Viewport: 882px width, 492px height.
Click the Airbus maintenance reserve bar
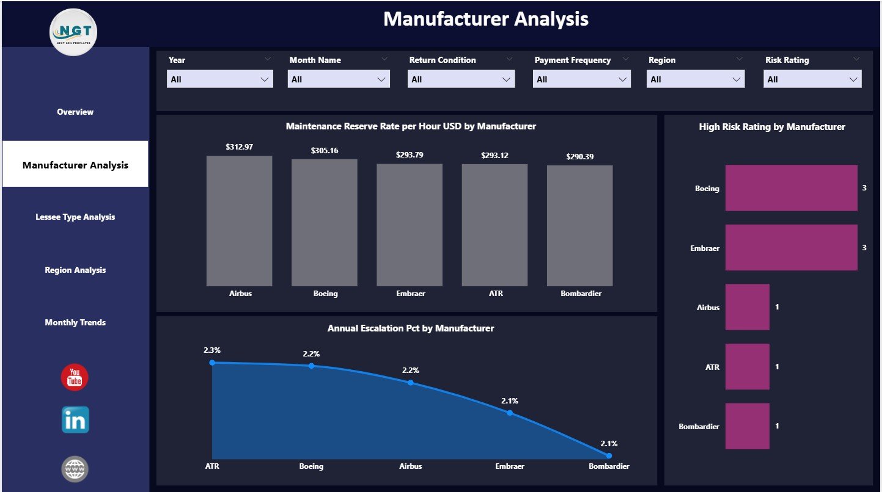pyautogui.click(x=240, y=221)
